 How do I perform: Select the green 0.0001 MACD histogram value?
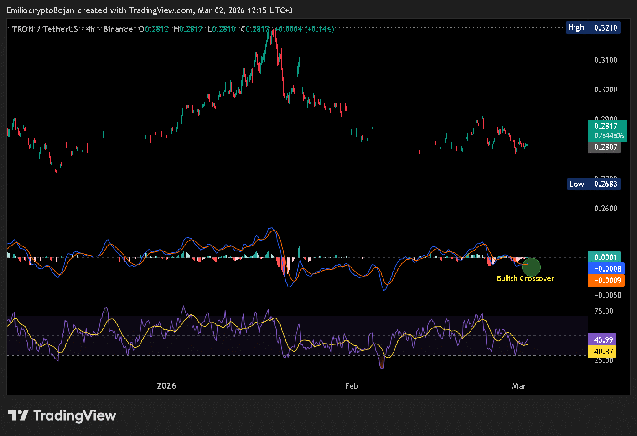[605, 257]
